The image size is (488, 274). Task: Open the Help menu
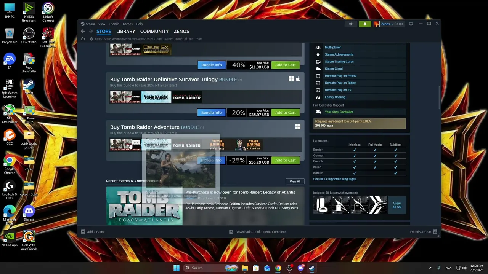pos(139,24)
